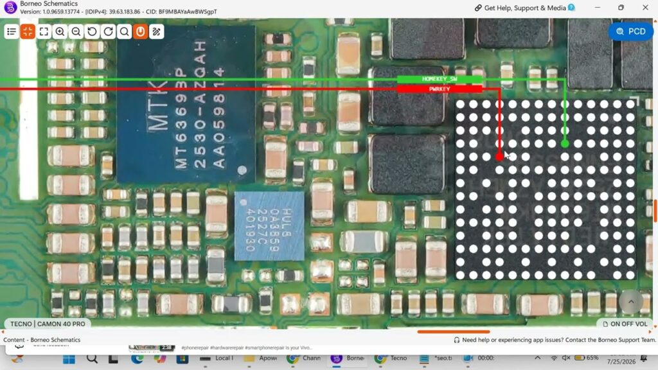Click the headset support icon in status bar
Image resolution: width=658 pixels, height=370 pixels.
click(x=457, y=340)
